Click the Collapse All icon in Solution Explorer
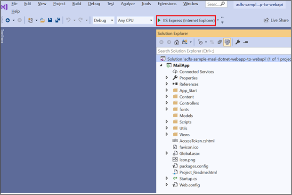This screenshot has width=292, height=195. tap(219, 42)
